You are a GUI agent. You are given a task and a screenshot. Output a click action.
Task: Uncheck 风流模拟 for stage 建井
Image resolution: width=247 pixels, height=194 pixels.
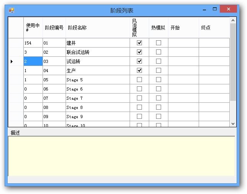tap(139, 43)
